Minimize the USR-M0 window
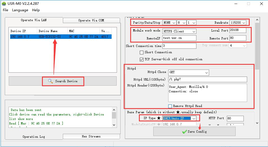Image resolution: width=268 pixels, height=147 pixels. [x=236, y=4]
